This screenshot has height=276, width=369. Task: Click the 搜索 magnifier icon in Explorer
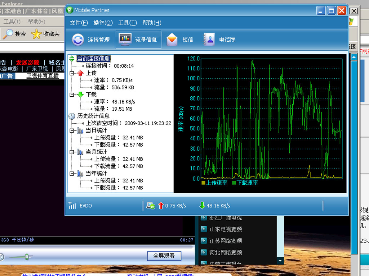8,34
